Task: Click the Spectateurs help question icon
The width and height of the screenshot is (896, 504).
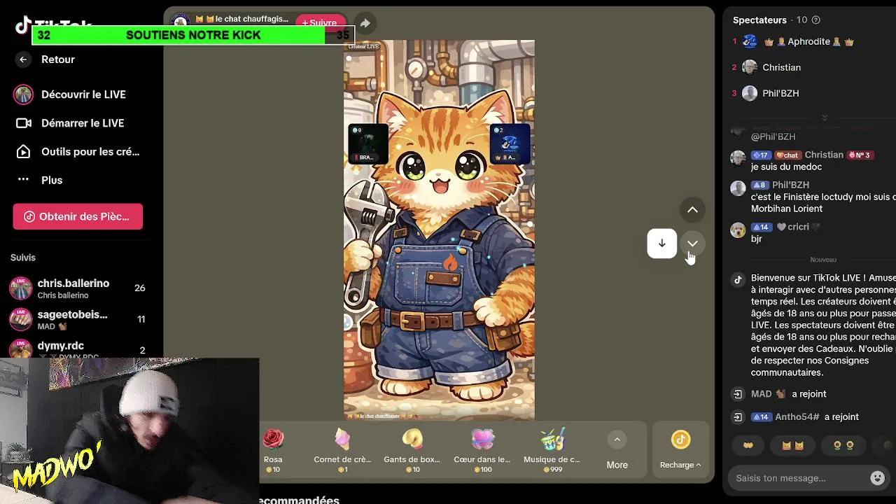Action: [815, 20]
